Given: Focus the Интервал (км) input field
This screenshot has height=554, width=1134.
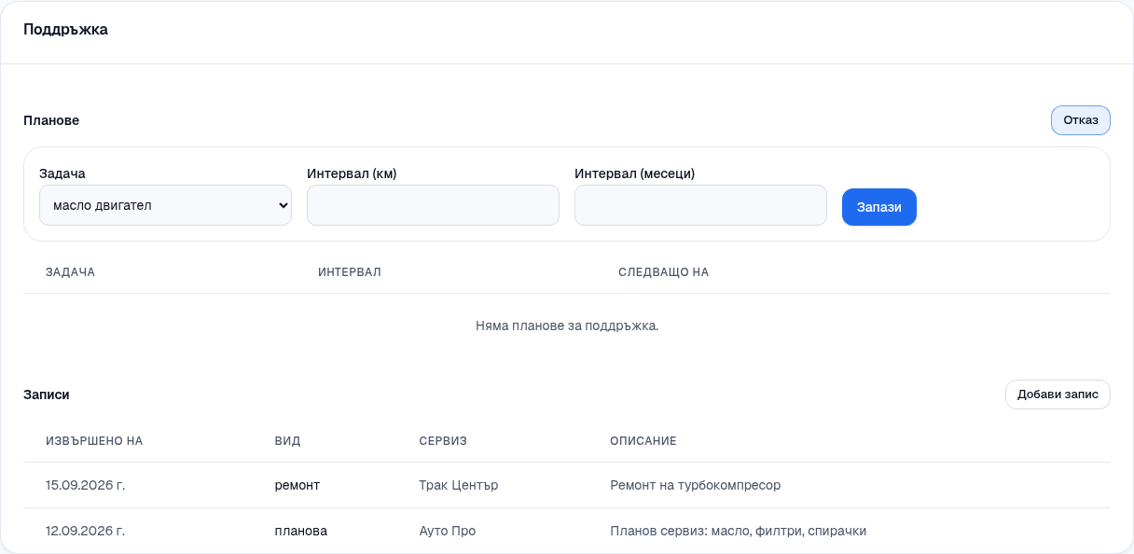Looking at the screenshot, I should tap(433, 205).
